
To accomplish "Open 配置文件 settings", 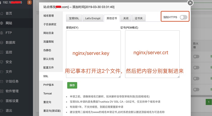I will 51,68.
